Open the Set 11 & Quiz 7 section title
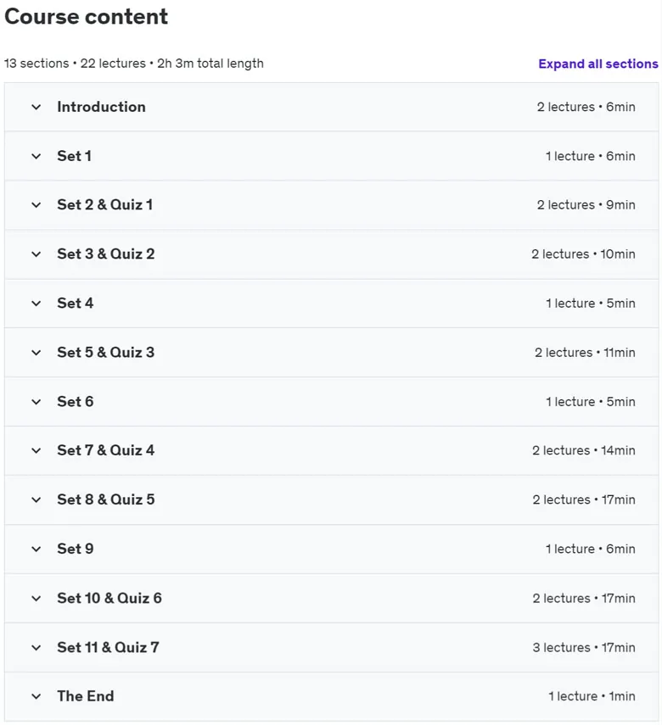This screenshot has height=725, width=662. [x=108, y=647]
